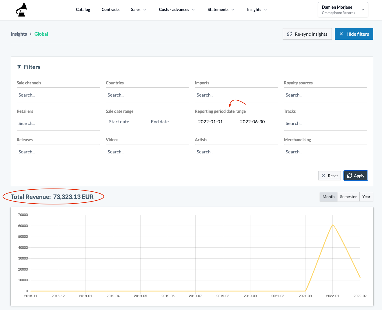The image size is (382, 310).
Task: Focus the Tracks search field
Action: (x=325, y=123)
